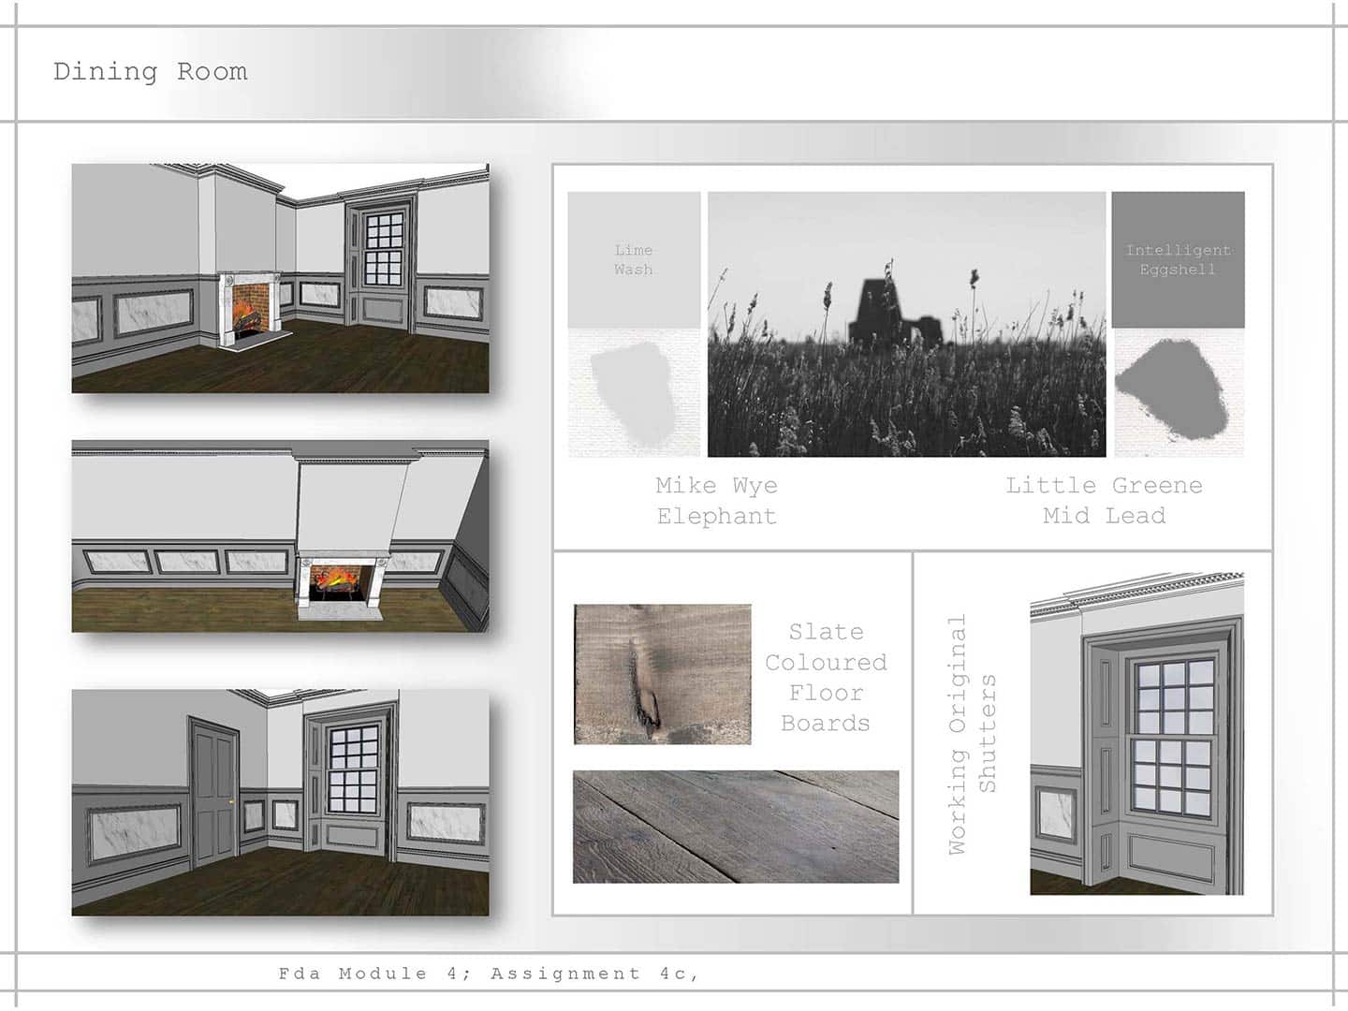
Task: Click the "Dining Room" page title
Action: click(151, 72)
